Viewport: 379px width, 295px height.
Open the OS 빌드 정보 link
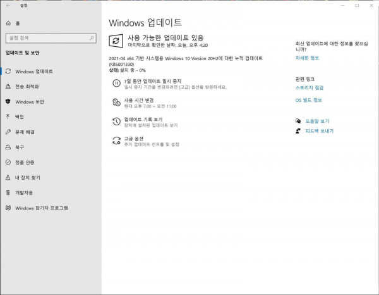point(308,100)
